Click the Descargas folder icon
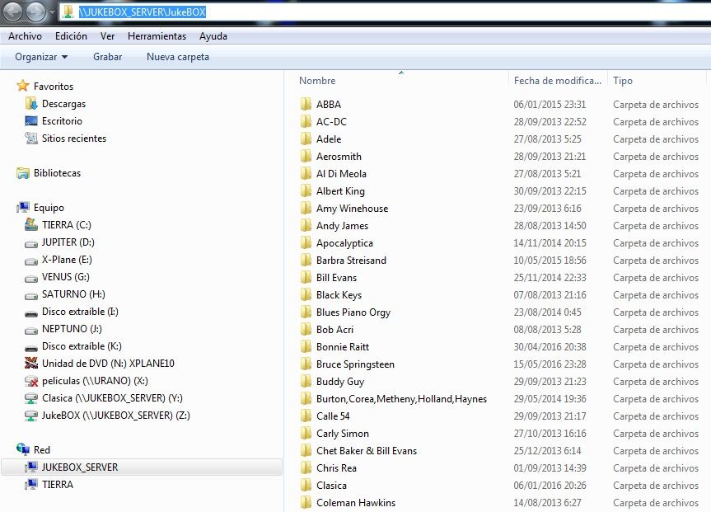 [x=31, y=104]
